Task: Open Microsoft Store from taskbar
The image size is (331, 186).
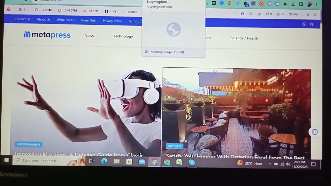Action: [x=129, y=162]
